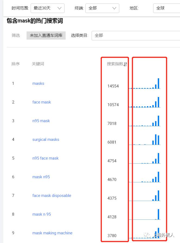Click rank number 5 in the 排序 column

coord(13,158)
